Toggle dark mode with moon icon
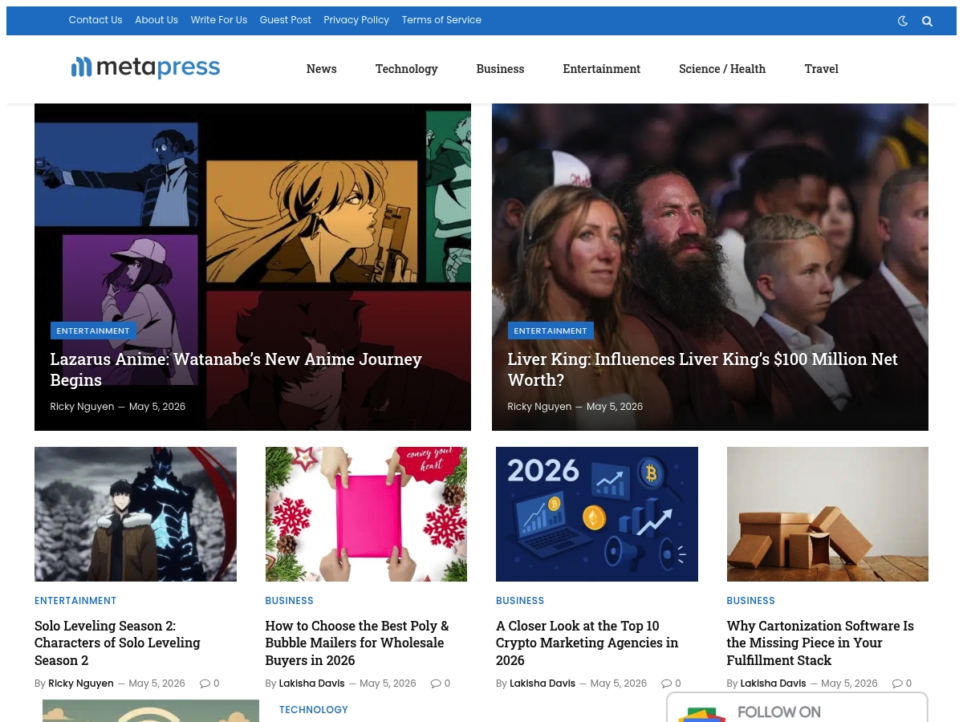 point(903,21)
